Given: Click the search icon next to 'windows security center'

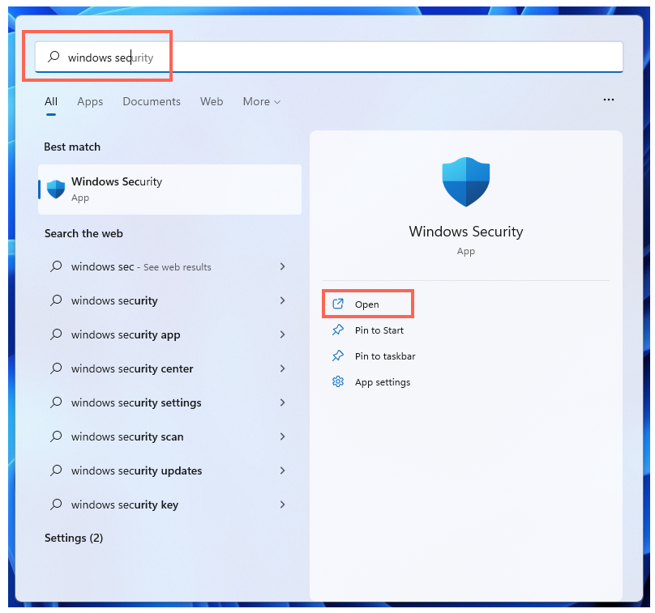Looking at the screenshot, I should (x=56, y=368).
